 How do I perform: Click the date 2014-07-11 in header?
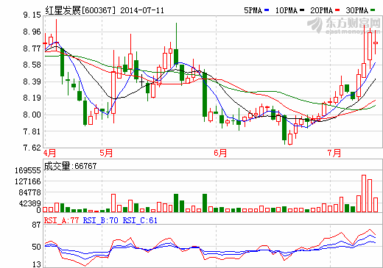coord(142,10)
